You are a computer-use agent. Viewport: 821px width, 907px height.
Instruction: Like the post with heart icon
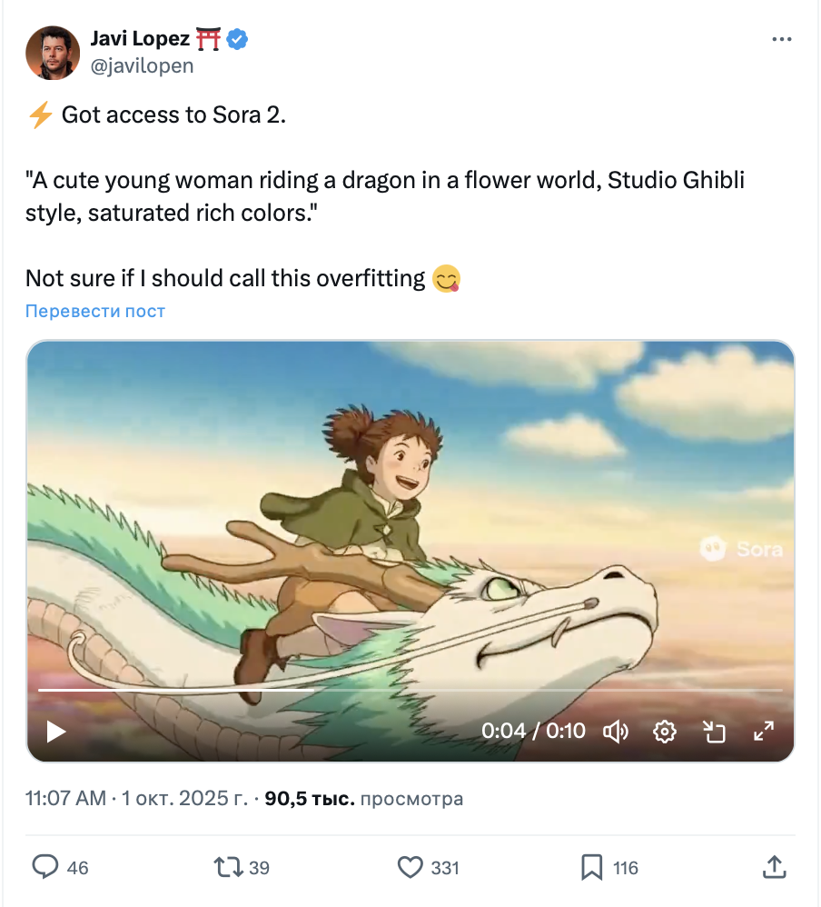(x=411, y=867)
